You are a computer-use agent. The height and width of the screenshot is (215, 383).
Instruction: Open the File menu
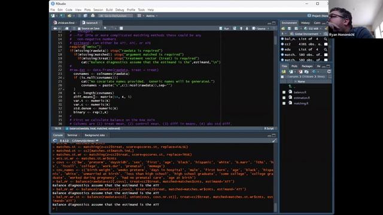pos(53,10)
